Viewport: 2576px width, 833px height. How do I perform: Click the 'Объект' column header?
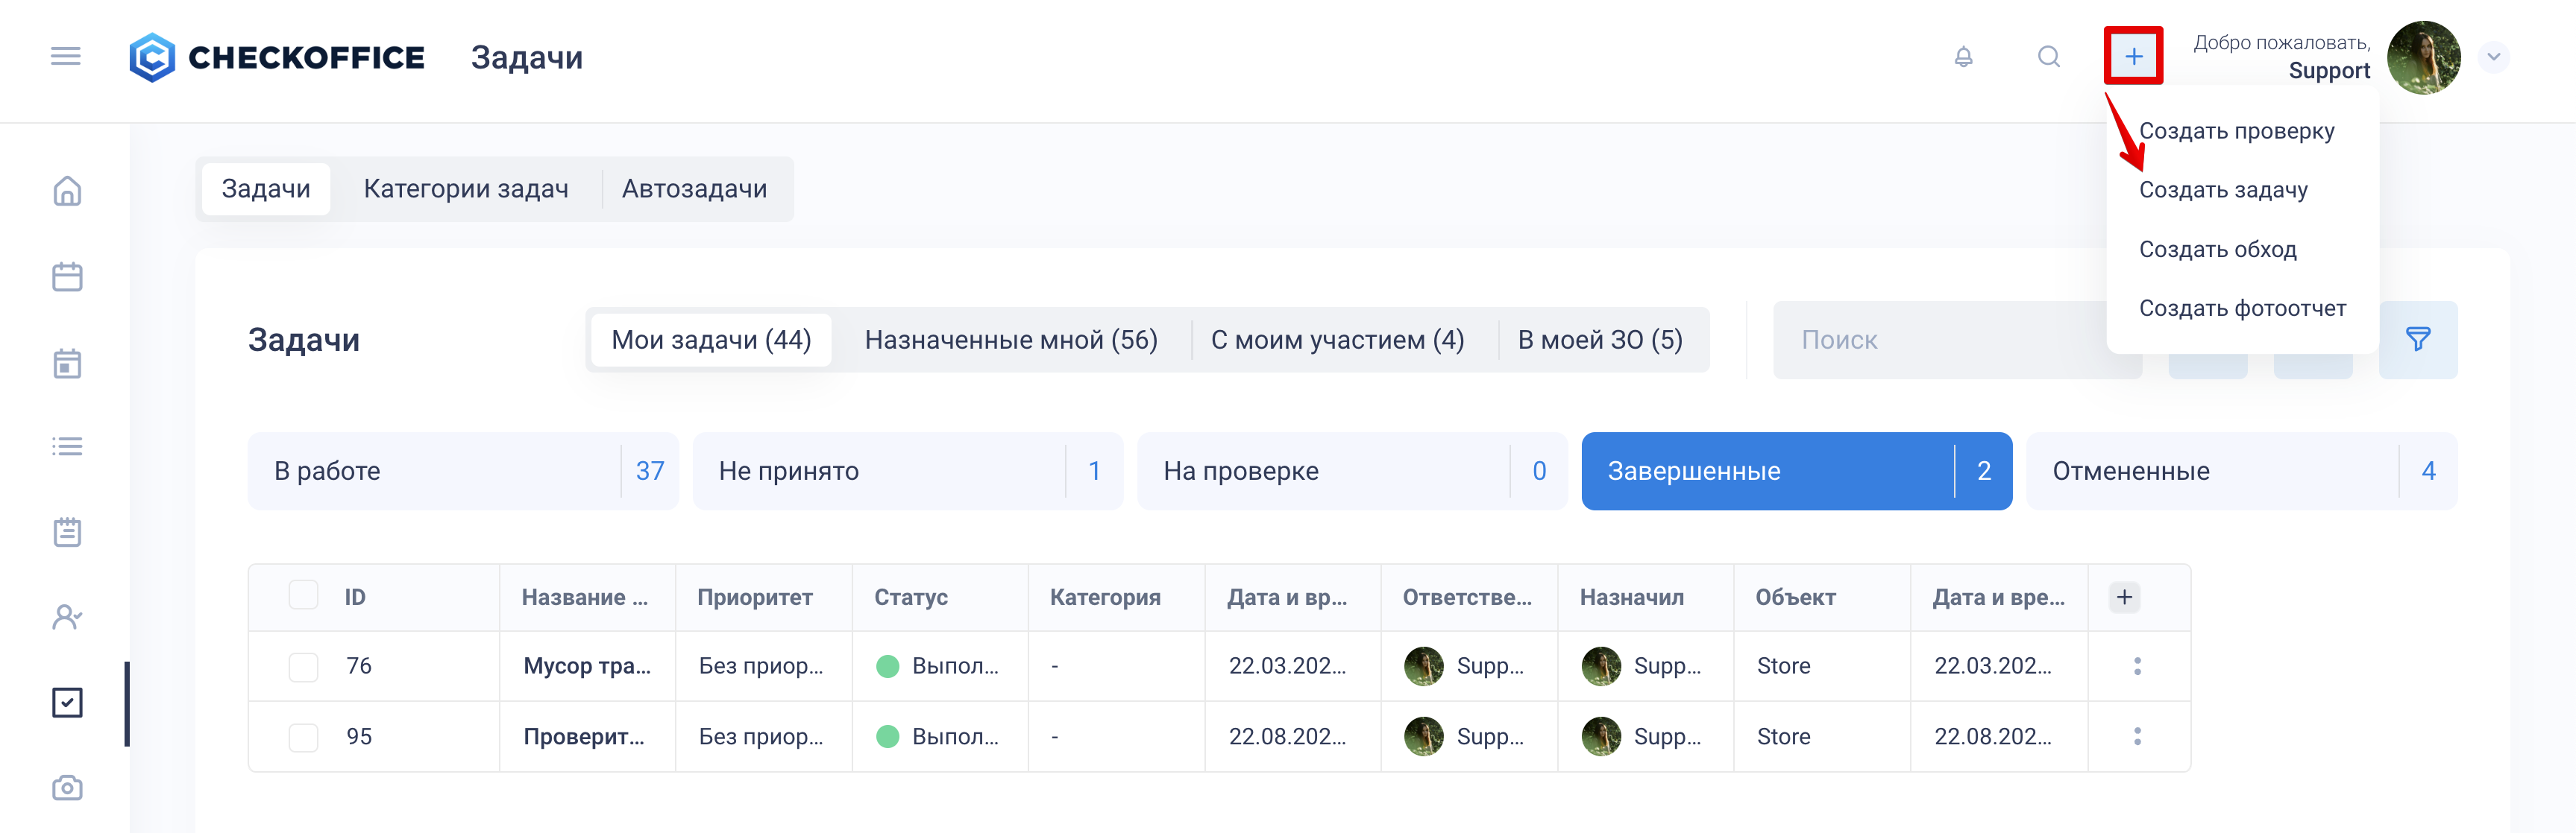[1795, 598]
